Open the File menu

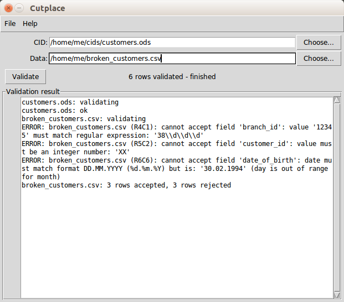coord(10,24)
